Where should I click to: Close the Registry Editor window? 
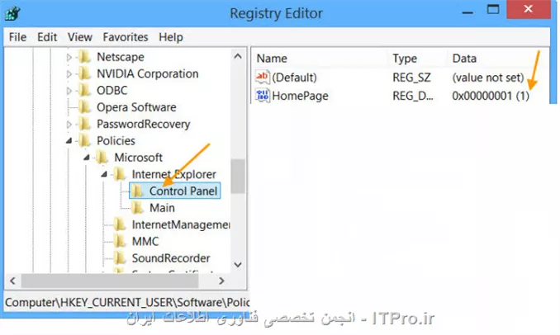tap(529, 10)
